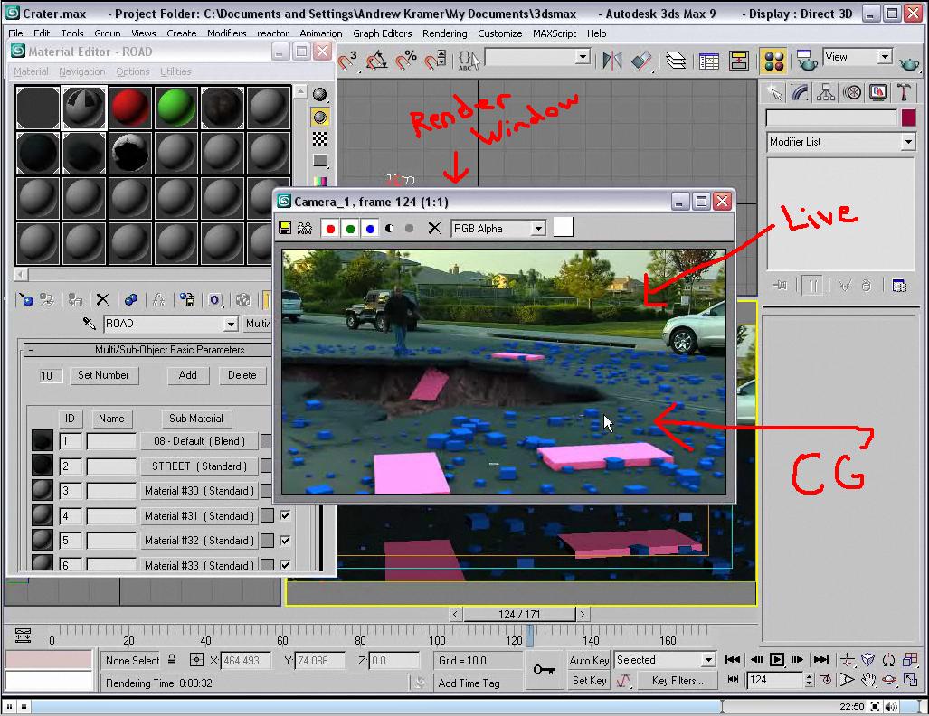Pick material from object eyedropper icon
Viewport: 929px width, 716px height.
pyautogui.click(x=90, y=324)
